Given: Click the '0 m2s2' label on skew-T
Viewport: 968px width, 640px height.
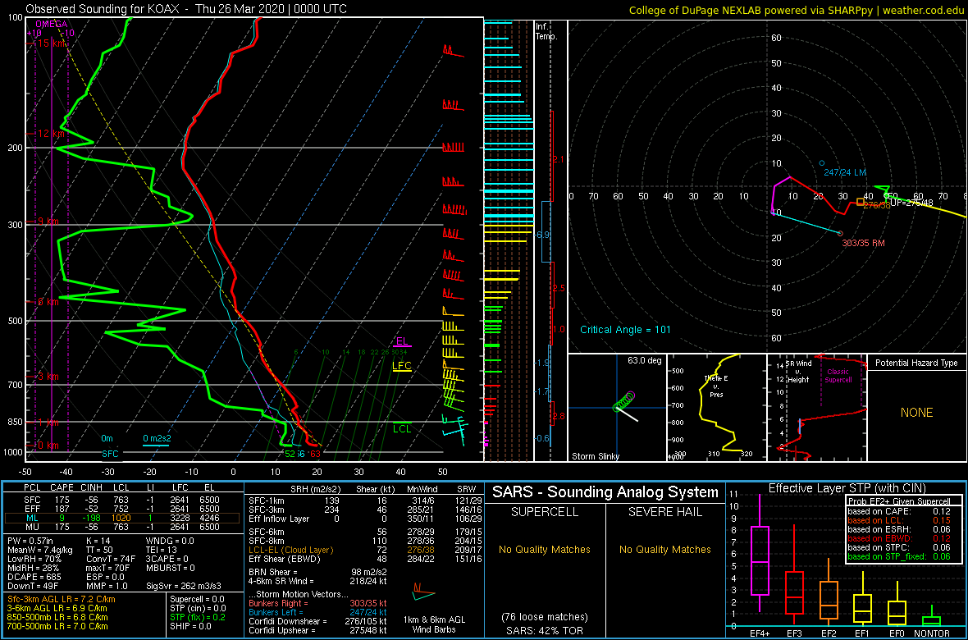Looking at the screenshot, I should [x=156, y=439].
